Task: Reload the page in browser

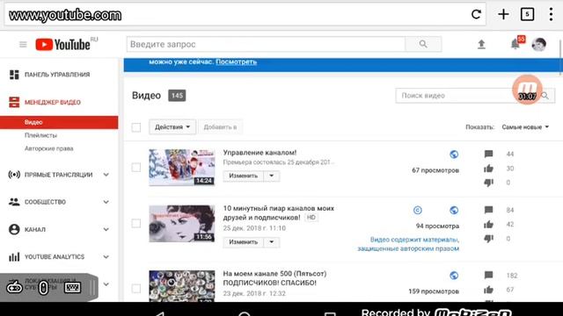Action: pos(476,14)
